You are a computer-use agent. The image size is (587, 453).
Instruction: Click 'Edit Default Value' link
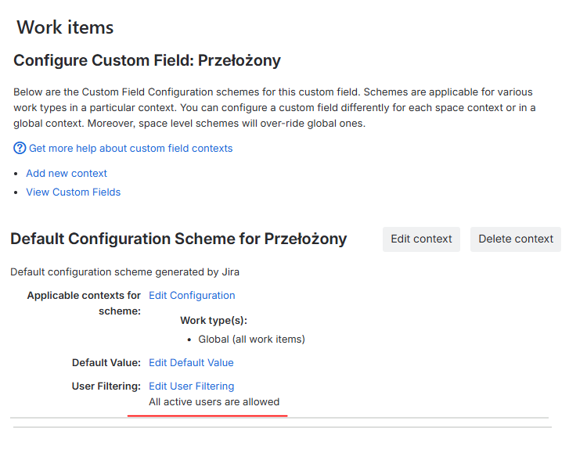pos(191,362)
